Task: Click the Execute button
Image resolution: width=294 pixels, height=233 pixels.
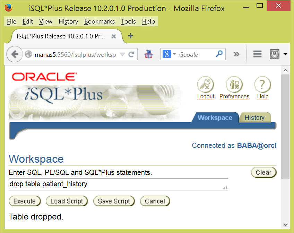Action: [x=25, y=201]
